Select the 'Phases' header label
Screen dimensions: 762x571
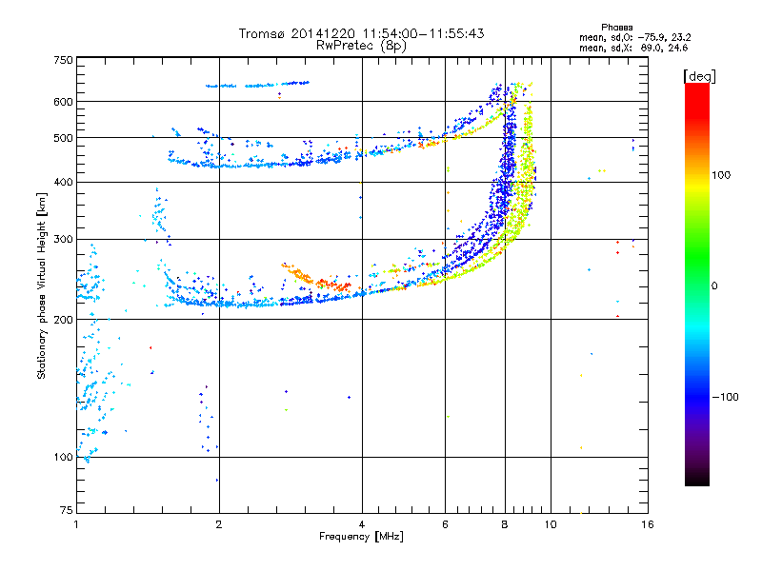[616, 28]
